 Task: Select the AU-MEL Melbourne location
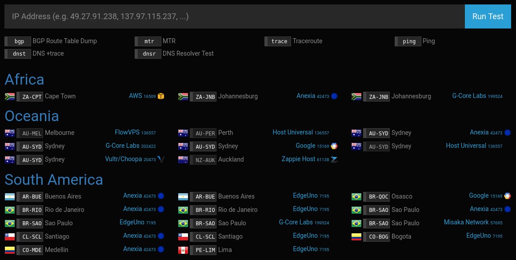point(30,133)
